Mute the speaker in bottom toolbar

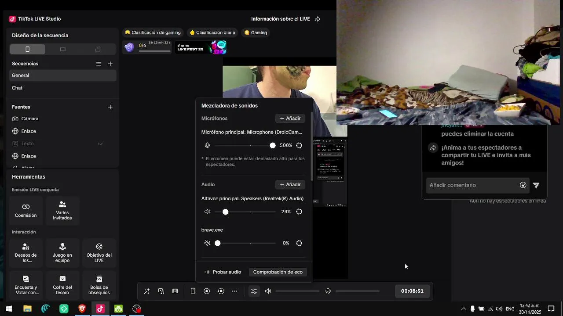pyautogui.click(x=268, y=291)
